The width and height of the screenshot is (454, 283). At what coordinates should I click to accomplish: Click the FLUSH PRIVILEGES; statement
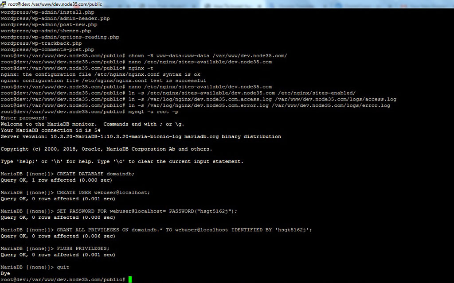coord(83,248)
